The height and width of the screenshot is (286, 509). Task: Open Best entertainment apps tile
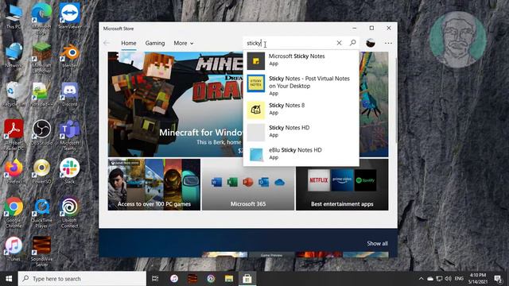click(x=342, y=184)
